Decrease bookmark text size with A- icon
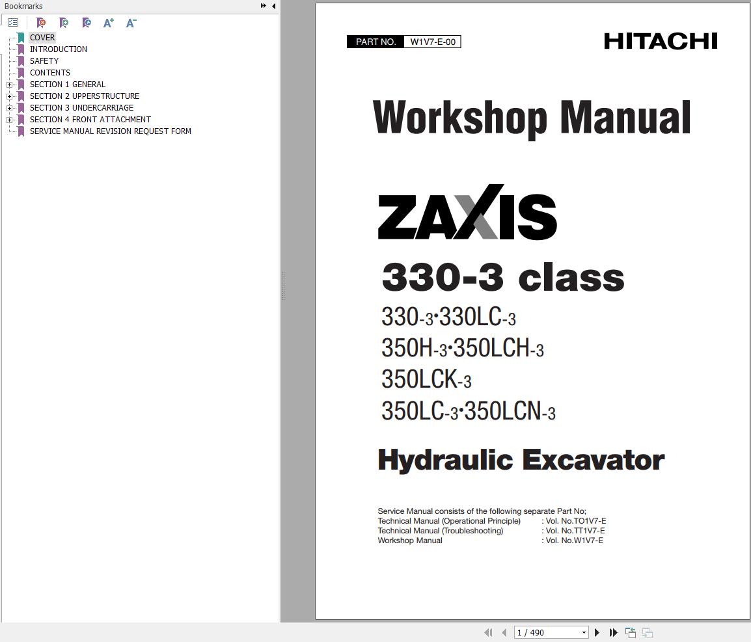The image size is (751, 642). [131, 23]
